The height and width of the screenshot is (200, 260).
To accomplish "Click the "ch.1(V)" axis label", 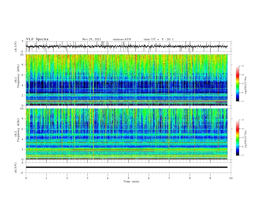I will (x=16, y=46).
